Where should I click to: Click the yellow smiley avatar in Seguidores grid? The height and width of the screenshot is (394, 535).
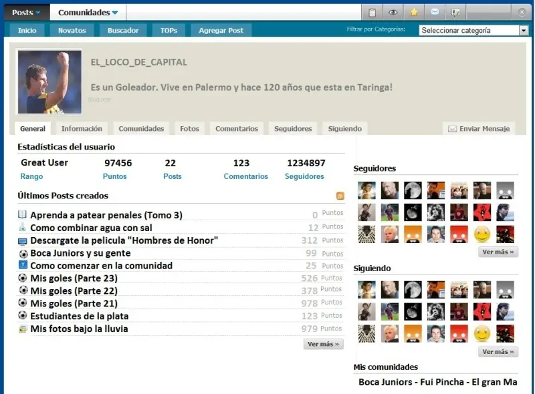click(x=482, y=234)
